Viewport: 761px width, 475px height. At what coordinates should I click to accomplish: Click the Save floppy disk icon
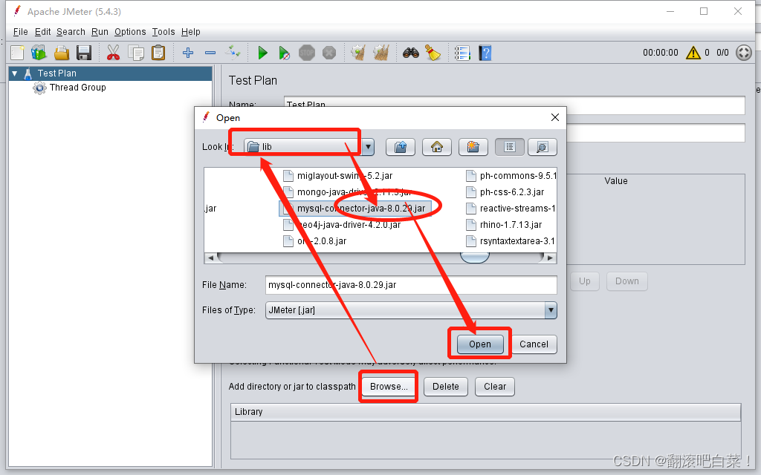84,53
